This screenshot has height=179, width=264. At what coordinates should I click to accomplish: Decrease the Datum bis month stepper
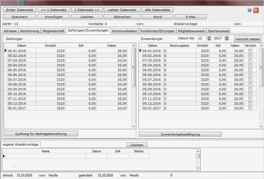click(209, 40)
